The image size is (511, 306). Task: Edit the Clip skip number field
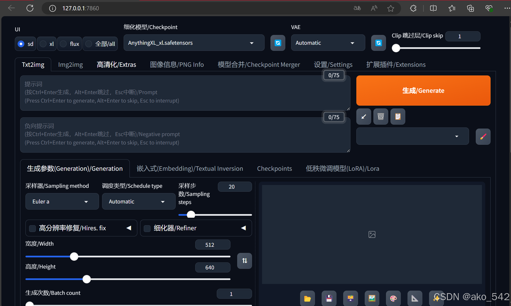click(463, 36)
